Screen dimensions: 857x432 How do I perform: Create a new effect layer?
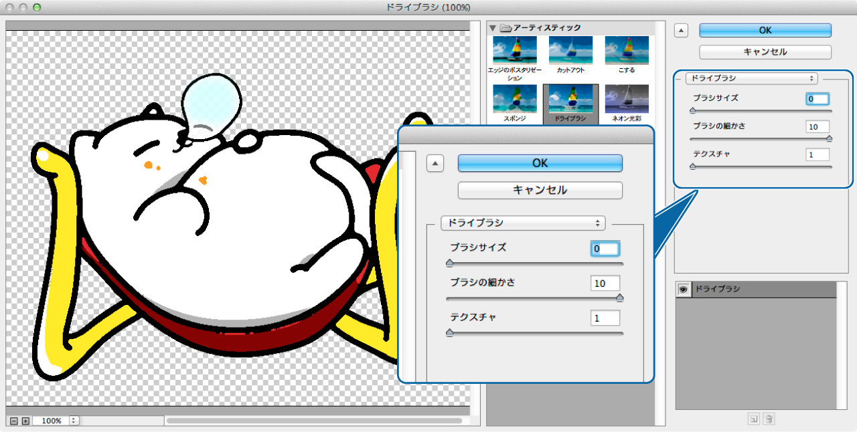[754, 419]
